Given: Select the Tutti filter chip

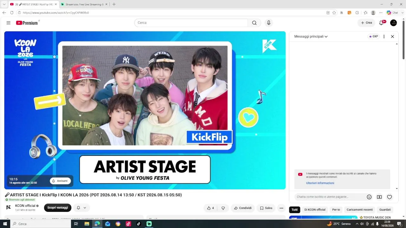Looking at the screenshot, I should pyautogui.click(x=295, y=210).
